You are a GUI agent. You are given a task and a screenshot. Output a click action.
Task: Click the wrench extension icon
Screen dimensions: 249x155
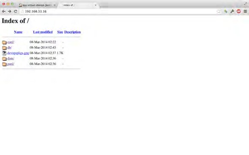(232, 11)
